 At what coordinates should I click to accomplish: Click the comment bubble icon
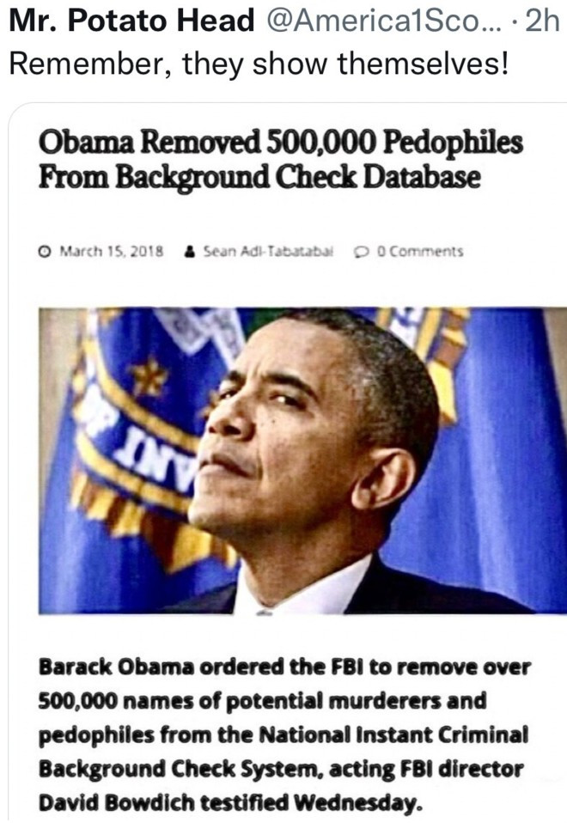(361, 252)
